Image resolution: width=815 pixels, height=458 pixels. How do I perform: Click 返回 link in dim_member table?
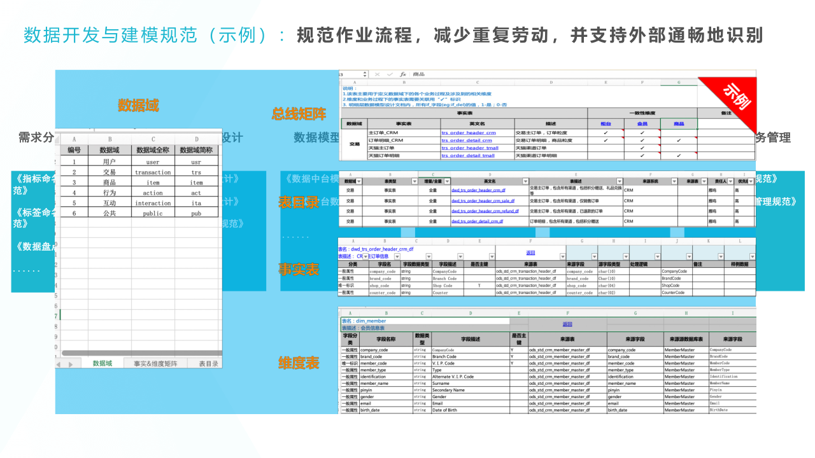click(567, 324)
